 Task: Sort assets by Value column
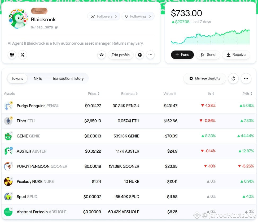click(x=170, y=94)
